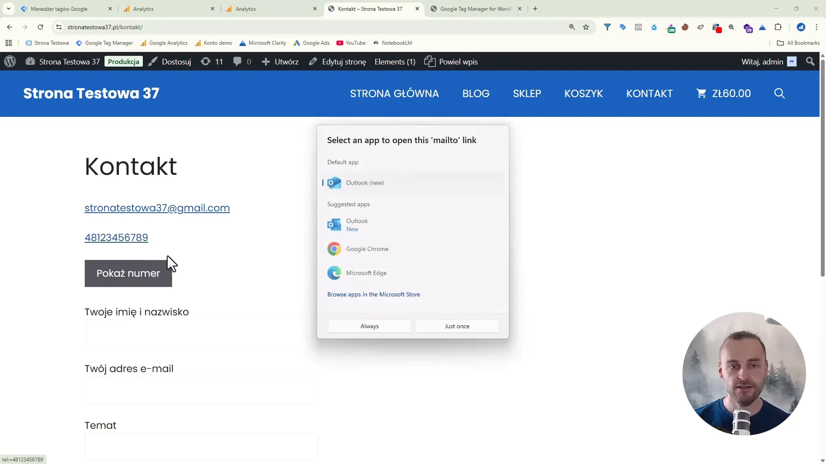
Task: Open the NotebookLM bookmark
Action: pyautogui.click(x=392, y=43)
